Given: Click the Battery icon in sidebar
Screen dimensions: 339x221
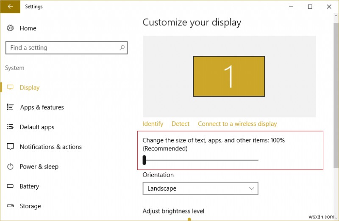Looking at the screenshot, I should (x=11, y=186).
